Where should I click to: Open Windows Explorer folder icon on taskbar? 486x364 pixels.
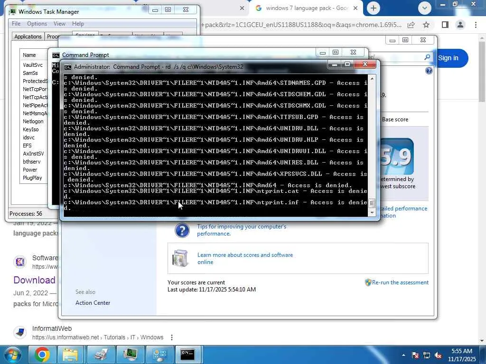[x=70, y=355]
